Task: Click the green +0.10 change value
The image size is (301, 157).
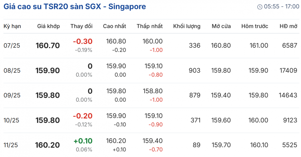Action: (83, 141)
